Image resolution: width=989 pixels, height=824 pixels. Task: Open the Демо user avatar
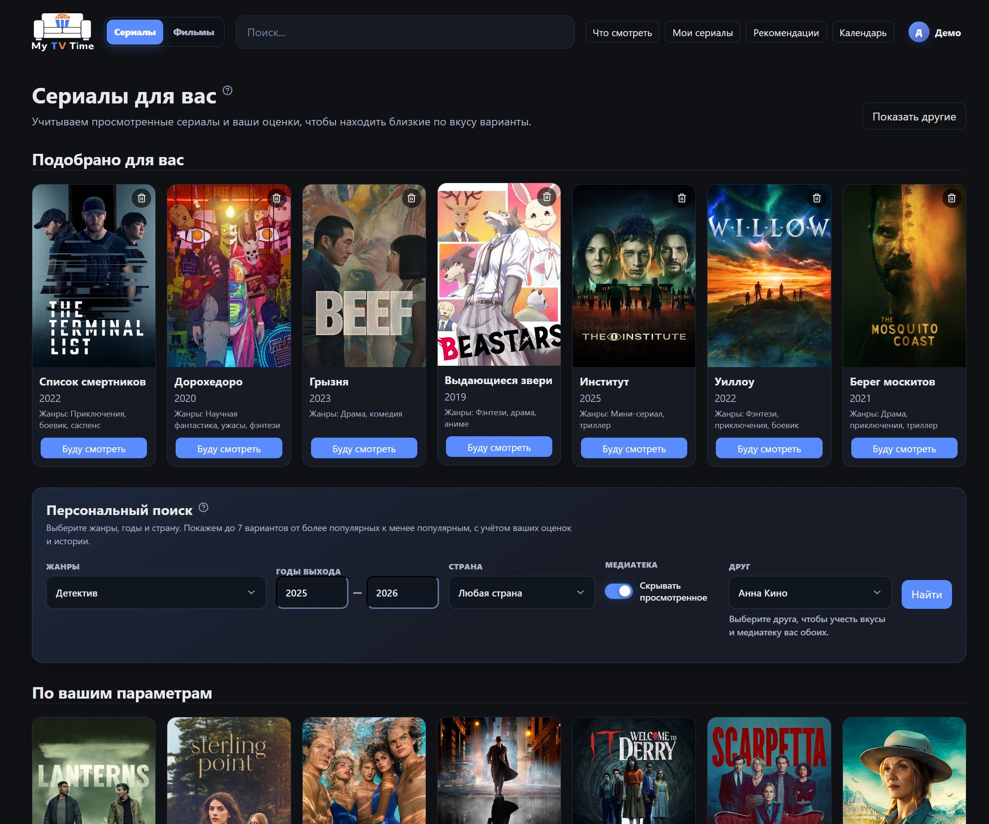pos(918,33)
